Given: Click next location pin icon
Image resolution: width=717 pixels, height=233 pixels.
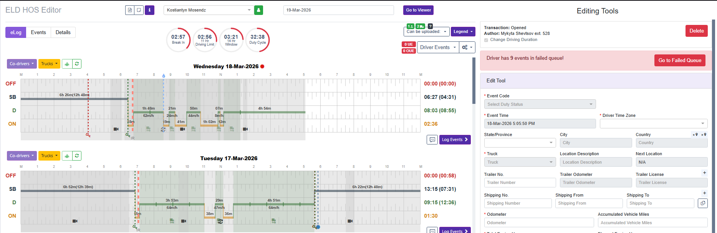Looking at the screenshot, I should click(704, 135).
